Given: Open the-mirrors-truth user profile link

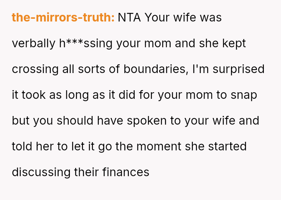Looking at the screenshot, I should coord(63,18).
